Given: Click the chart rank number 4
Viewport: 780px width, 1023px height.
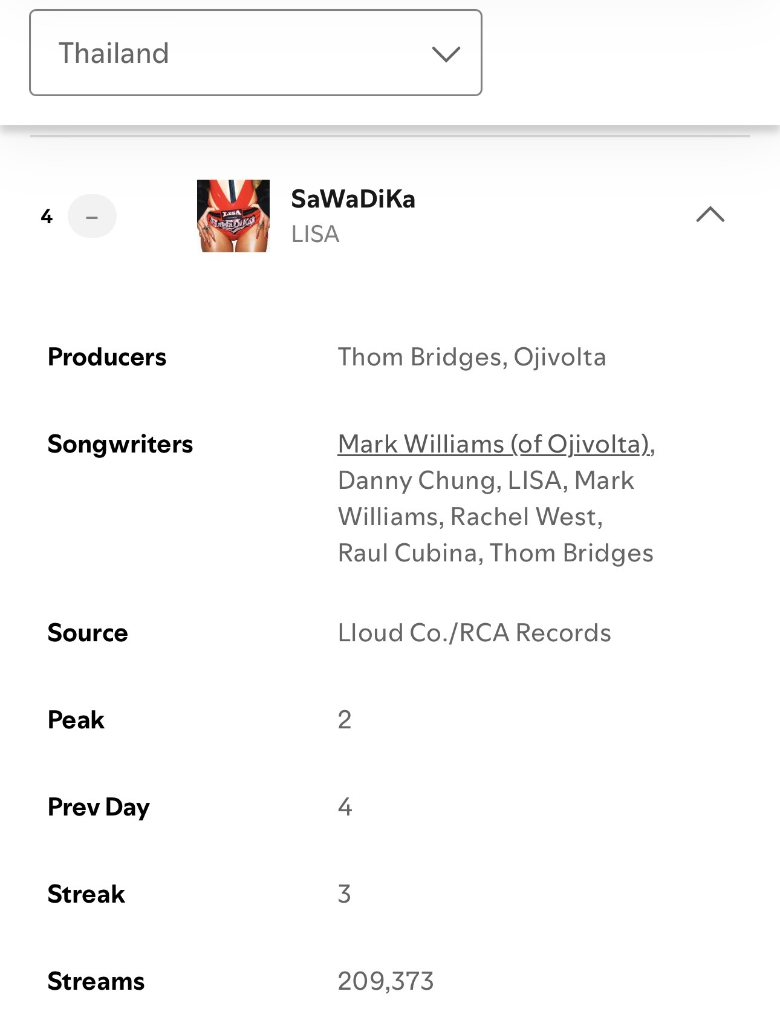Looking at the screenshot, I should tap(47, 217).
